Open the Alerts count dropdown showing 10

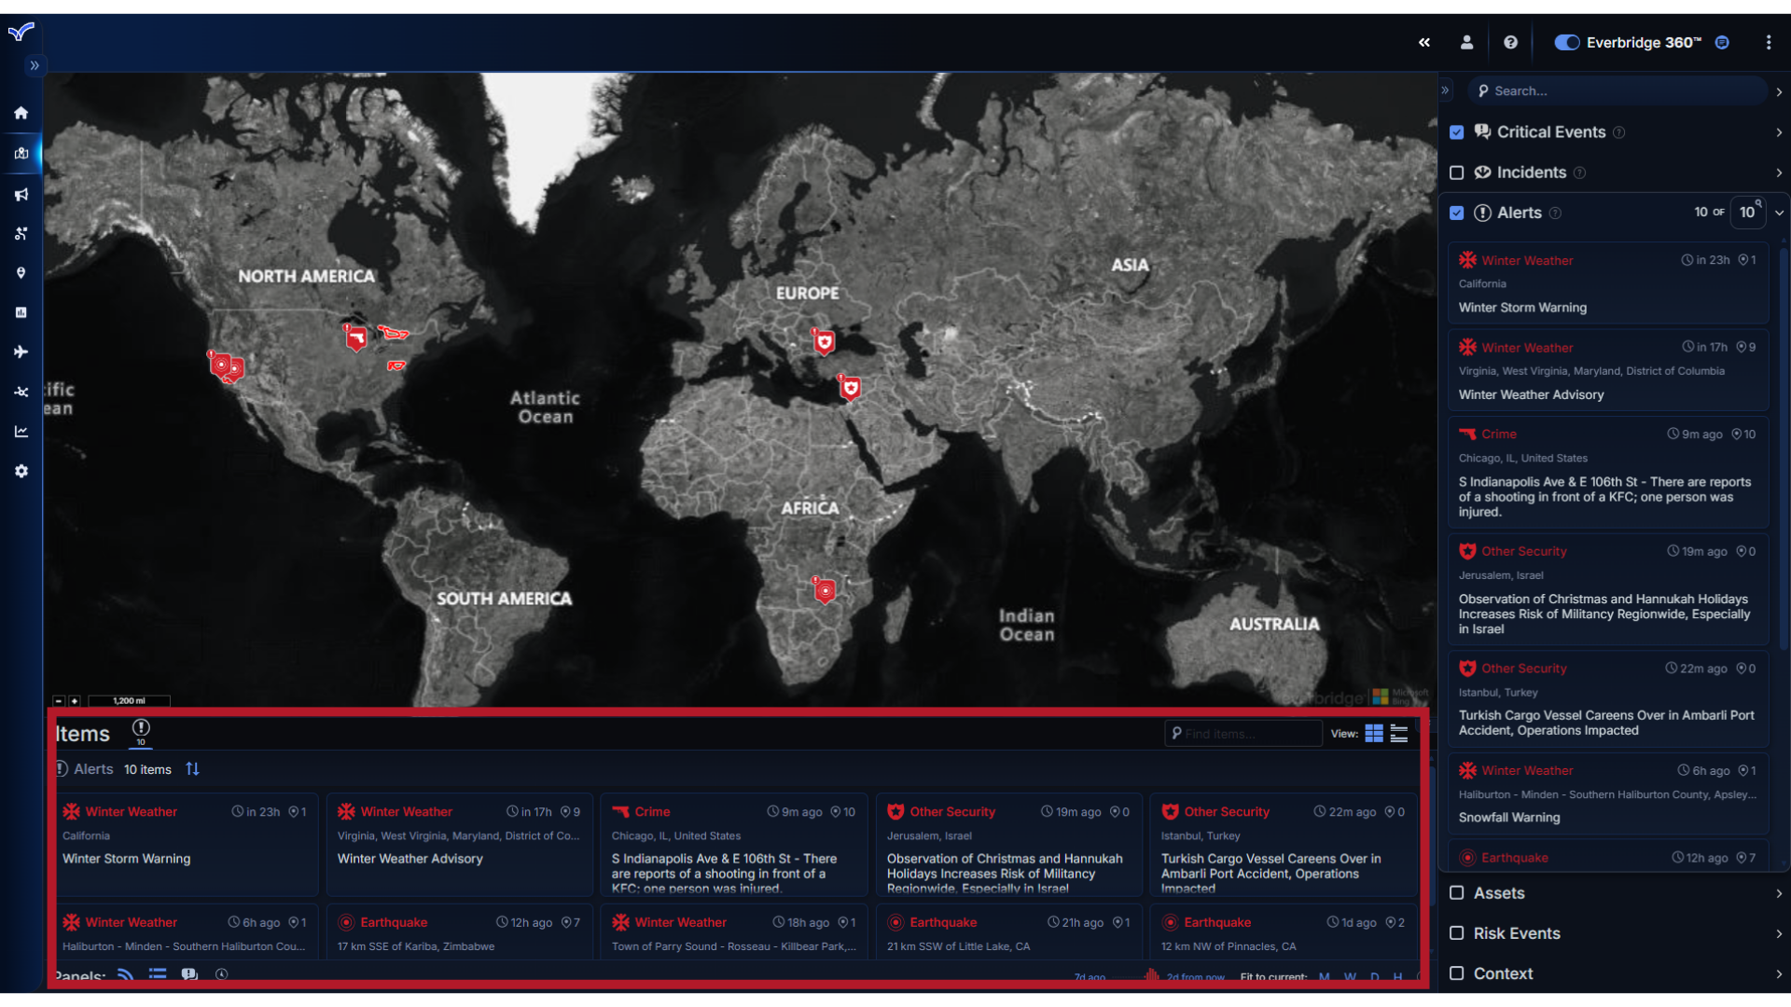(1748, 212)
